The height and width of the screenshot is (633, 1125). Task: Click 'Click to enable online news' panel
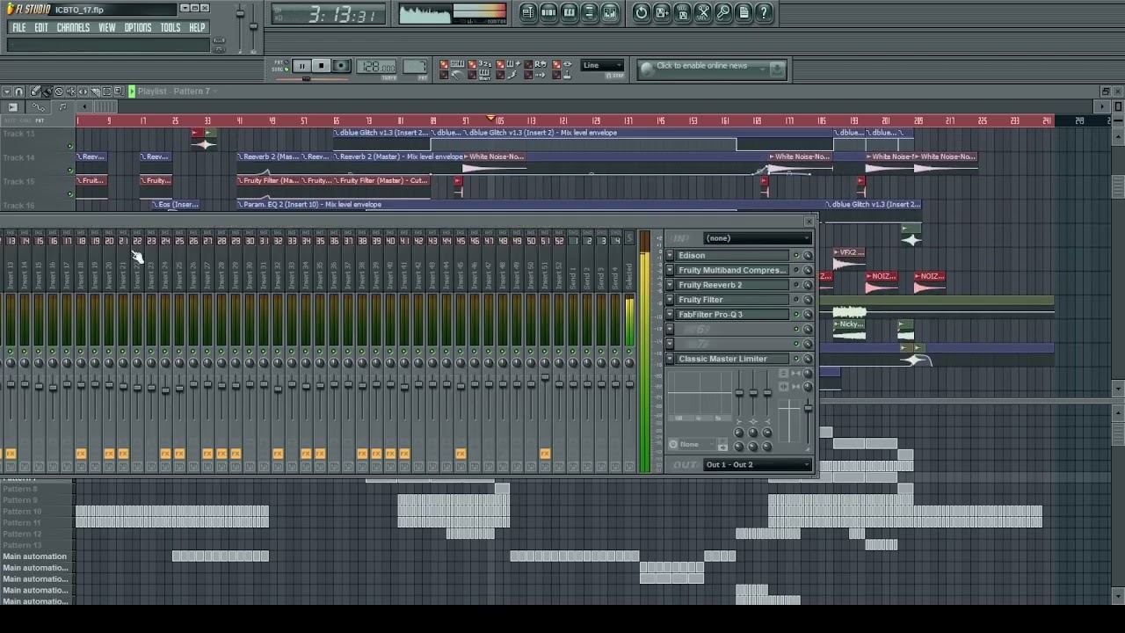point(713,69)
